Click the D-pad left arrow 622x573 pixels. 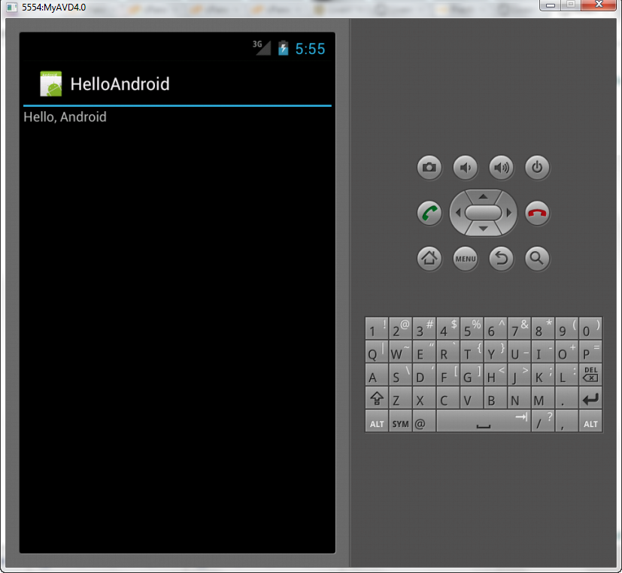458,213
